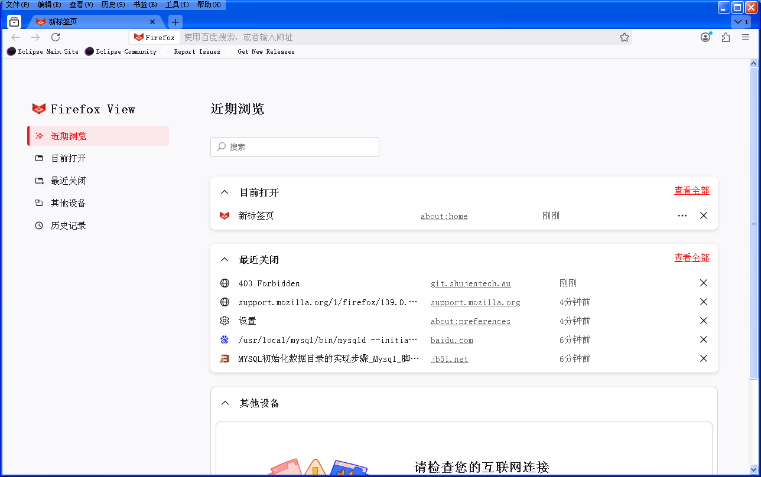Open Eclipse Community bookmark
761x477 pixels.
click(x=121, y=51)
